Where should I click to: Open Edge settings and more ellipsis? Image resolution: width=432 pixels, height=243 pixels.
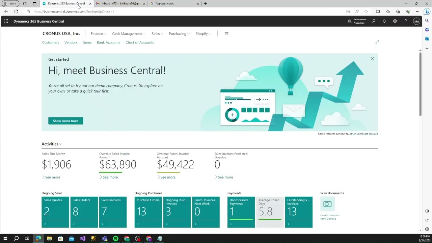[417, 11]
